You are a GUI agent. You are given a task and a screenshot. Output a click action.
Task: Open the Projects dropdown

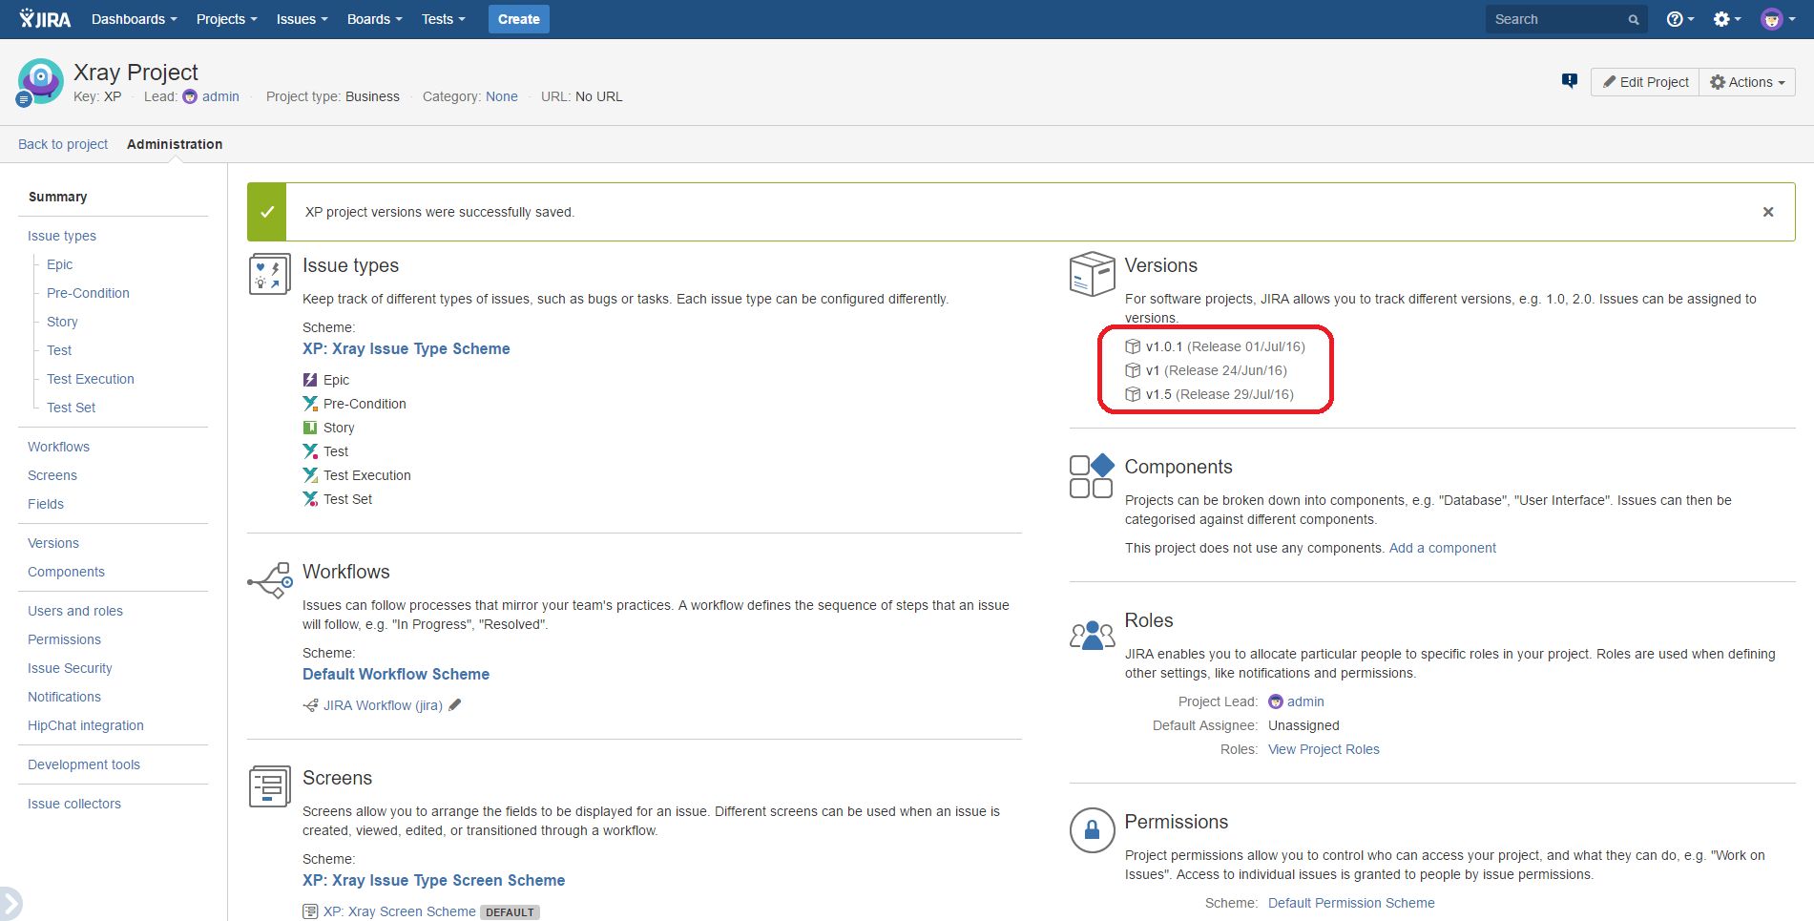[x=227, y=19]
